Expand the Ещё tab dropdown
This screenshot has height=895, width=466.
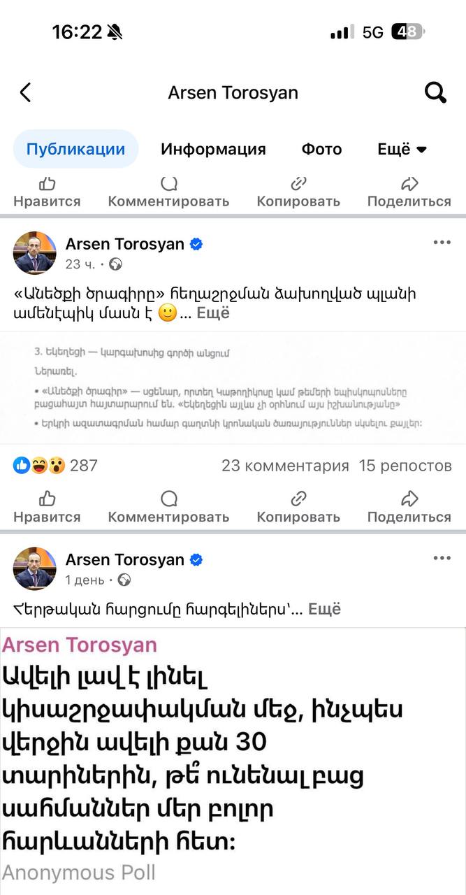[x=402, y=149]
